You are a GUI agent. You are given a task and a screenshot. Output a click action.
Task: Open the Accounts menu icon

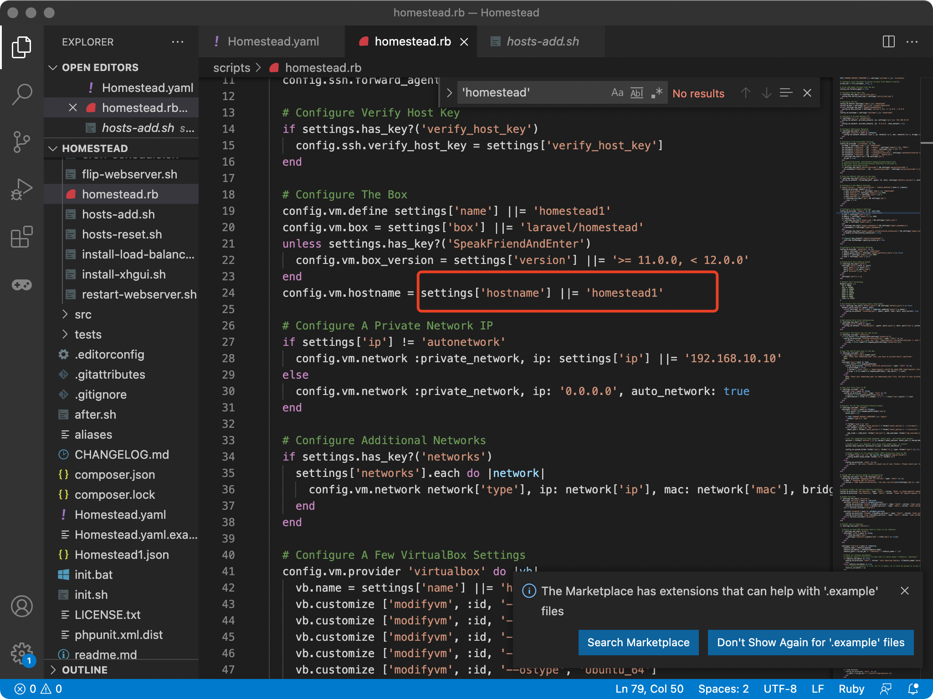(21, 607)
